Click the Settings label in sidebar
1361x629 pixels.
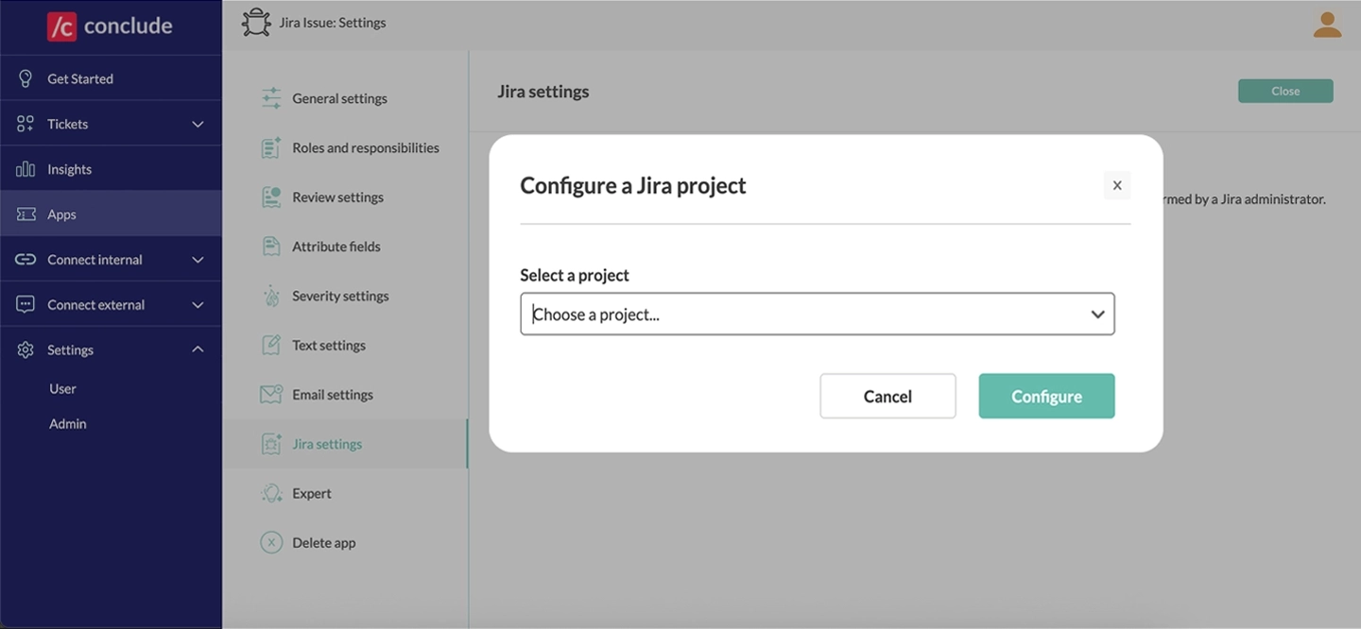pyautogui.click(x=71, y=349)
